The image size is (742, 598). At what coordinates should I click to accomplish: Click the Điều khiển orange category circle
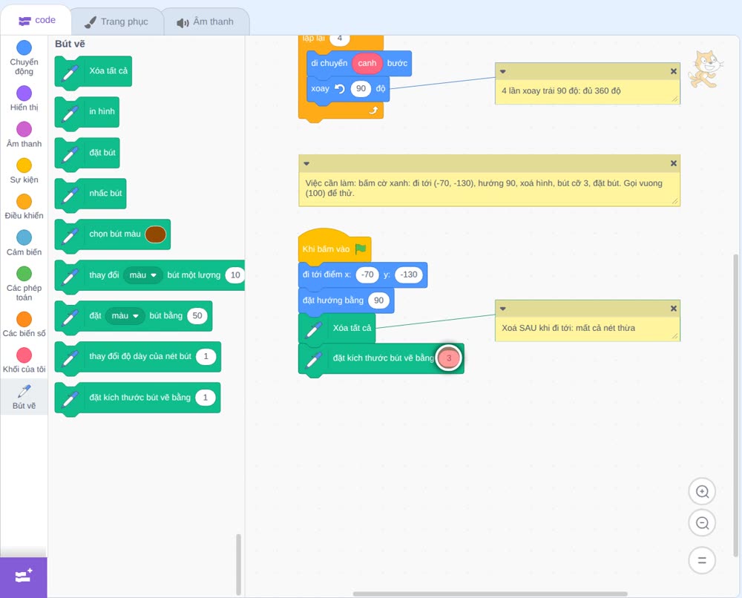click(24, 201)
